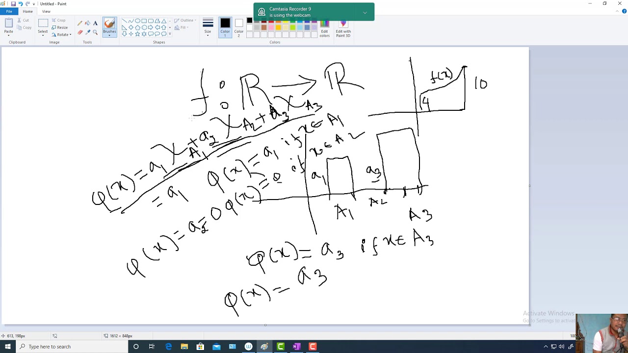Choose the Hexagon shape

pos(144,27)
